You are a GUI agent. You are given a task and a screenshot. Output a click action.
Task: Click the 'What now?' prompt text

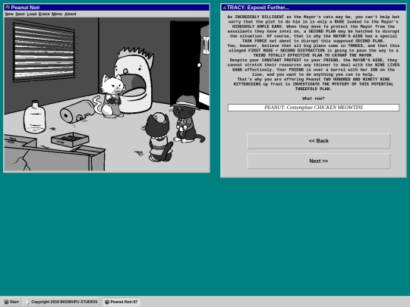tap(314, 99)
